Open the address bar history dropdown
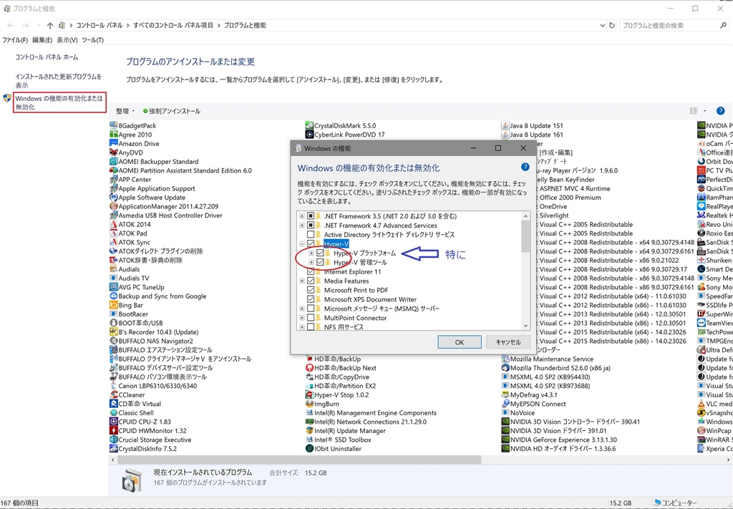This screenshot has width=733, height=509. tap(602, 25)
